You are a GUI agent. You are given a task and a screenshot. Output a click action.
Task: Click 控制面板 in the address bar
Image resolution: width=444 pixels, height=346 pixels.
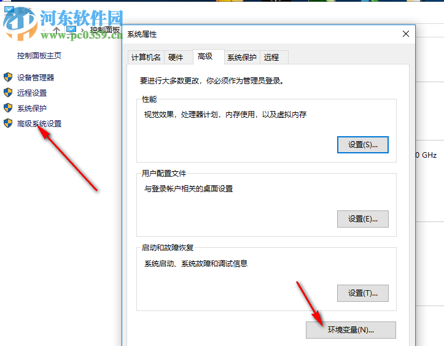(x=105, y=29)
